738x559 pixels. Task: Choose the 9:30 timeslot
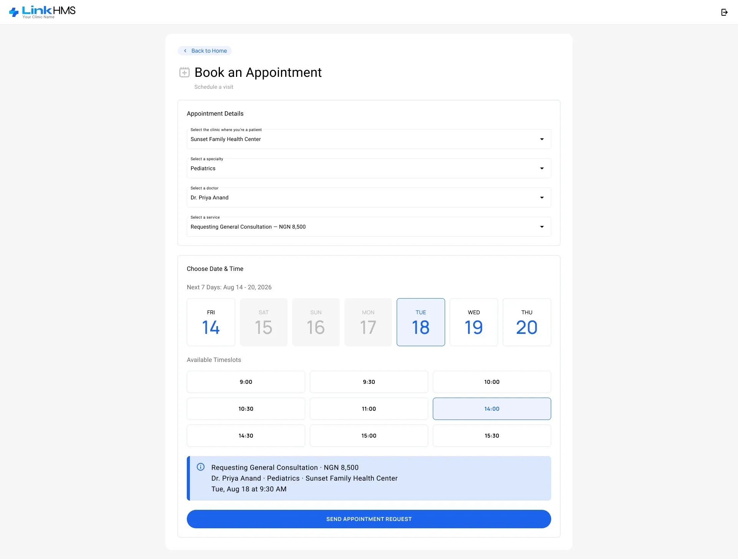369,382
